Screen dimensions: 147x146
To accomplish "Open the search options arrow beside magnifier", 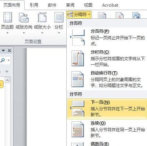I will click(8, 60).
